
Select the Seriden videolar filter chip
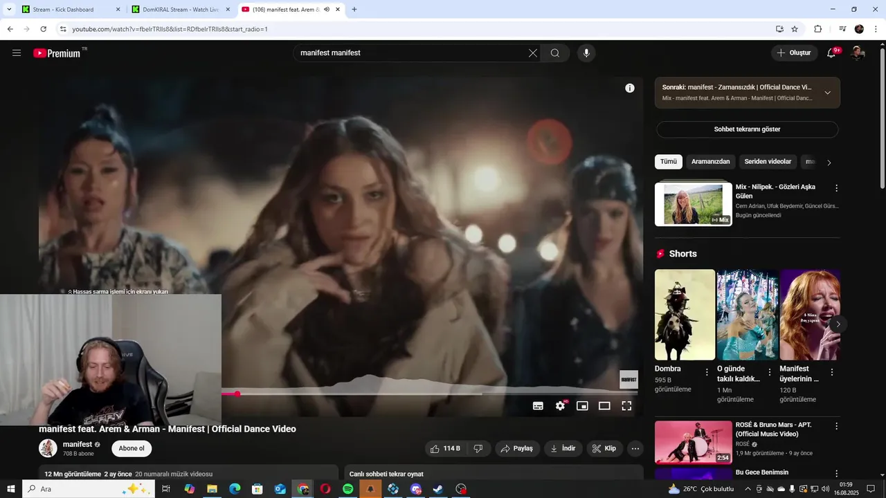point(768,162)
